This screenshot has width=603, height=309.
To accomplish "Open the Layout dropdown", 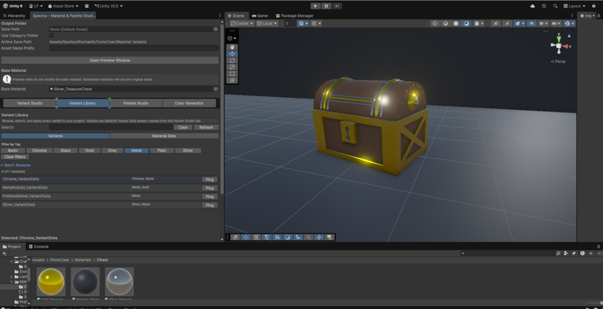I will click(x=575, y=6).
